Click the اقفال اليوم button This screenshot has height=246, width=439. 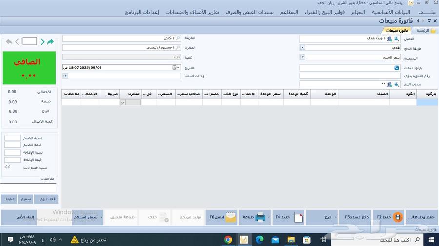pyautogui.click(x=46, y=199)
